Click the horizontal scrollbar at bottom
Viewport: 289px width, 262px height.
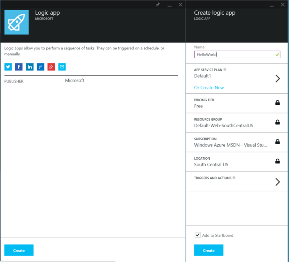click(58, 261)
